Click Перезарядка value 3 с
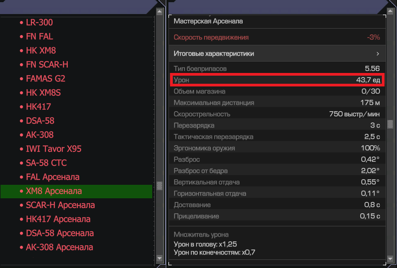This screenshot has width=397, height=268. click(375, 125)
